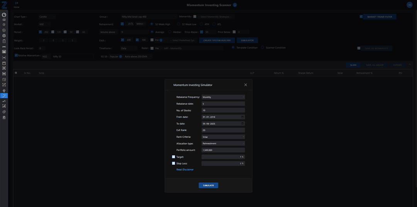Sort by the Scrip column header
This screenshot has height=207, width=417.
(41, 73)
